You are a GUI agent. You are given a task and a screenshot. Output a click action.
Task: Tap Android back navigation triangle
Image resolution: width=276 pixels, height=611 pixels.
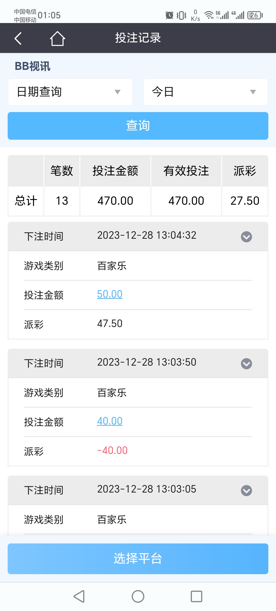click(x=79, y=596)
